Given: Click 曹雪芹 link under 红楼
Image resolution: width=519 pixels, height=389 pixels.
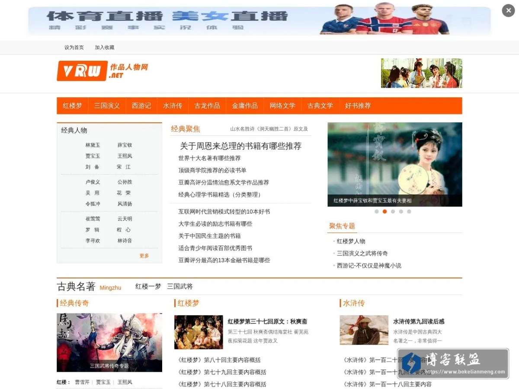Looking at the screenshot, I should tap(82, 382).
